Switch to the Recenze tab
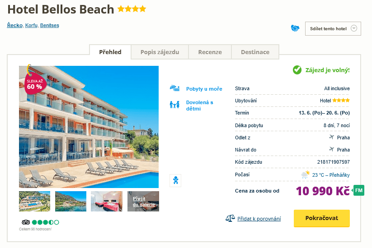372x248 pixels. pyautogui.click(x=210, y=52)
